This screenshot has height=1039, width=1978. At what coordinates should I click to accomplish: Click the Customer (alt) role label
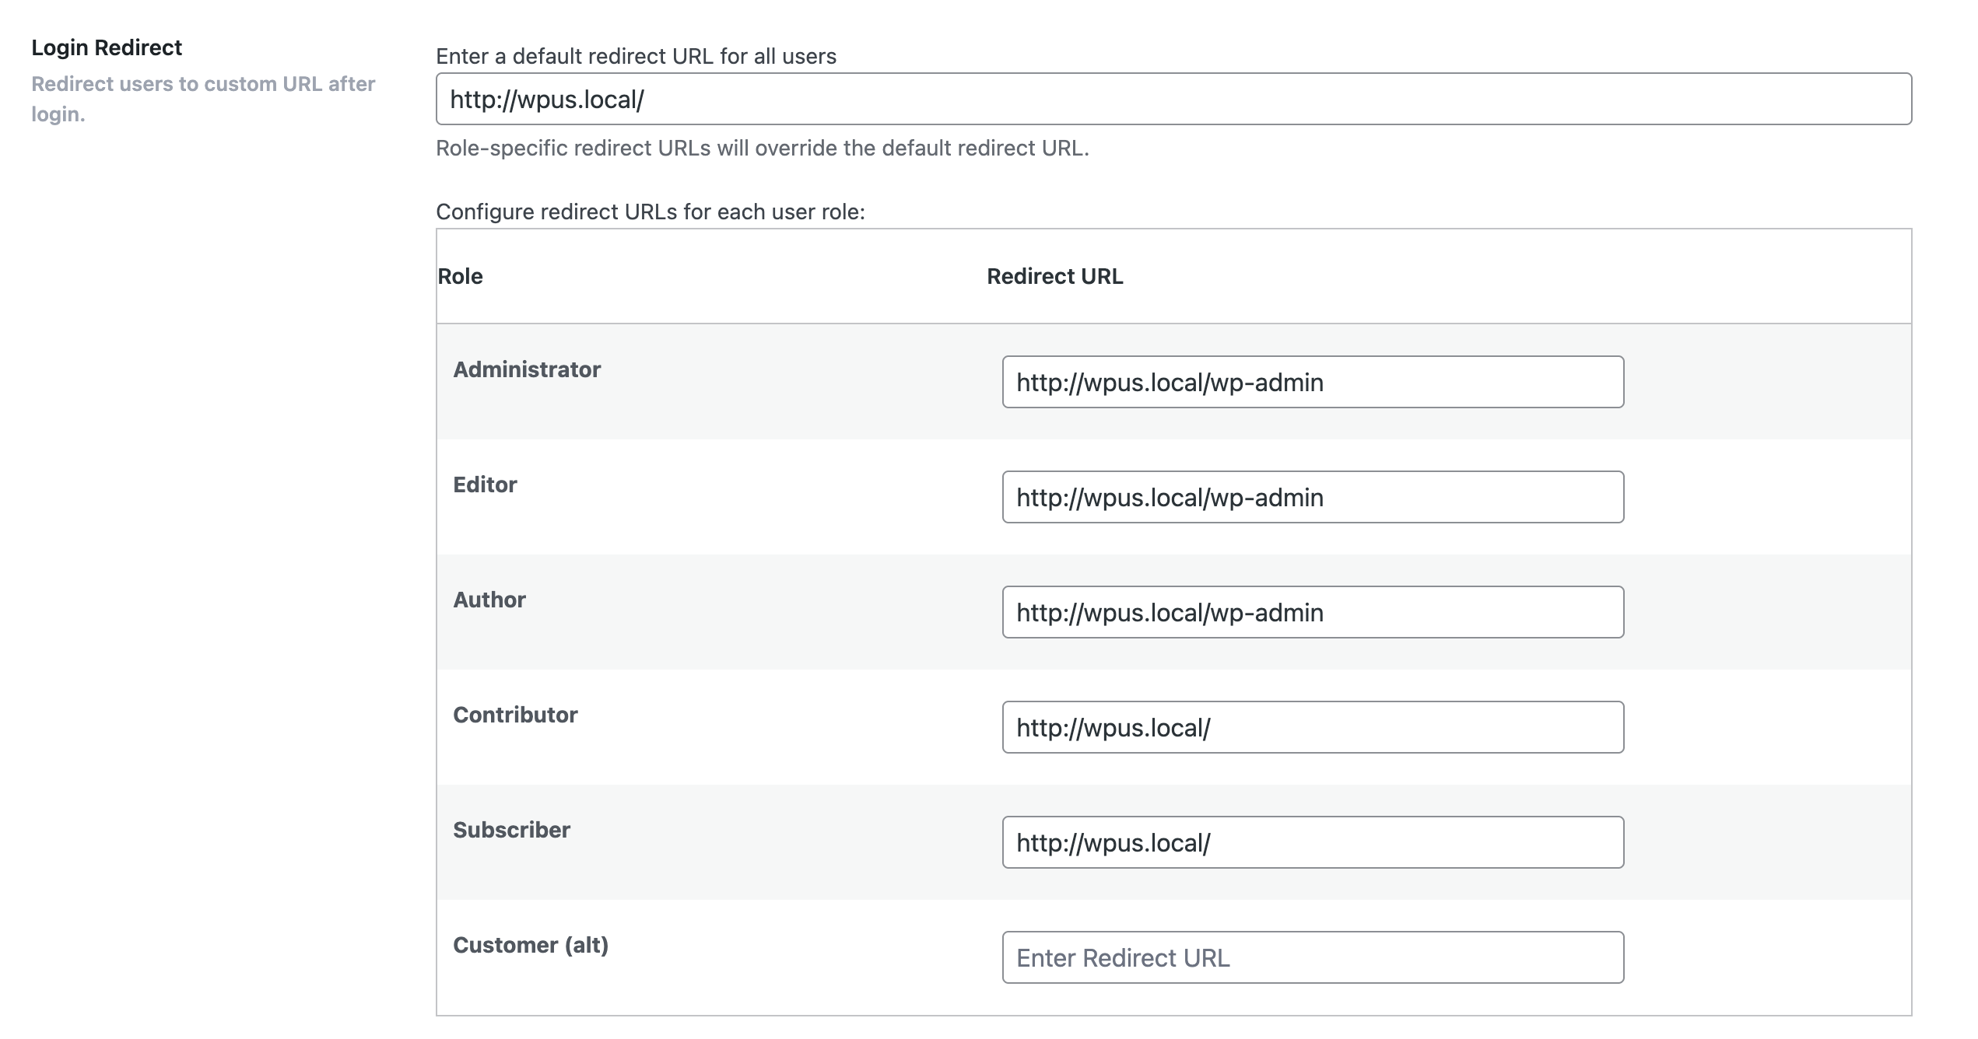(x=532, y=945)
